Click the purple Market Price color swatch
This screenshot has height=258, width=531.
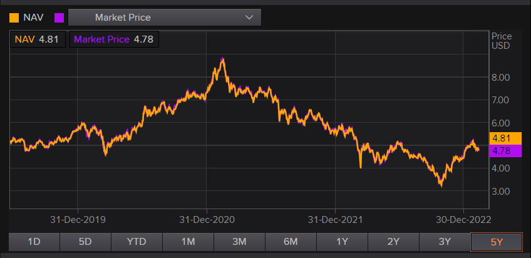(x=59, y=18)
